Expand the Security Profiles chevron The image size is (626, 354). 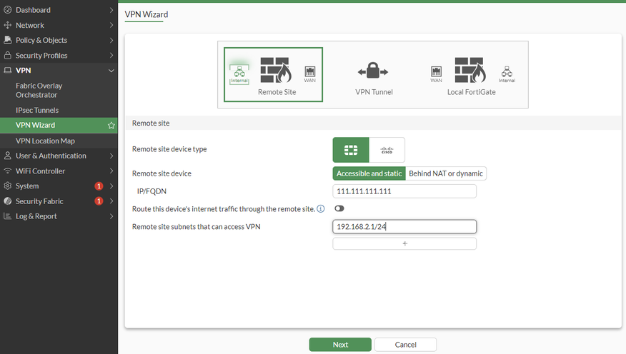pos(111,56)
